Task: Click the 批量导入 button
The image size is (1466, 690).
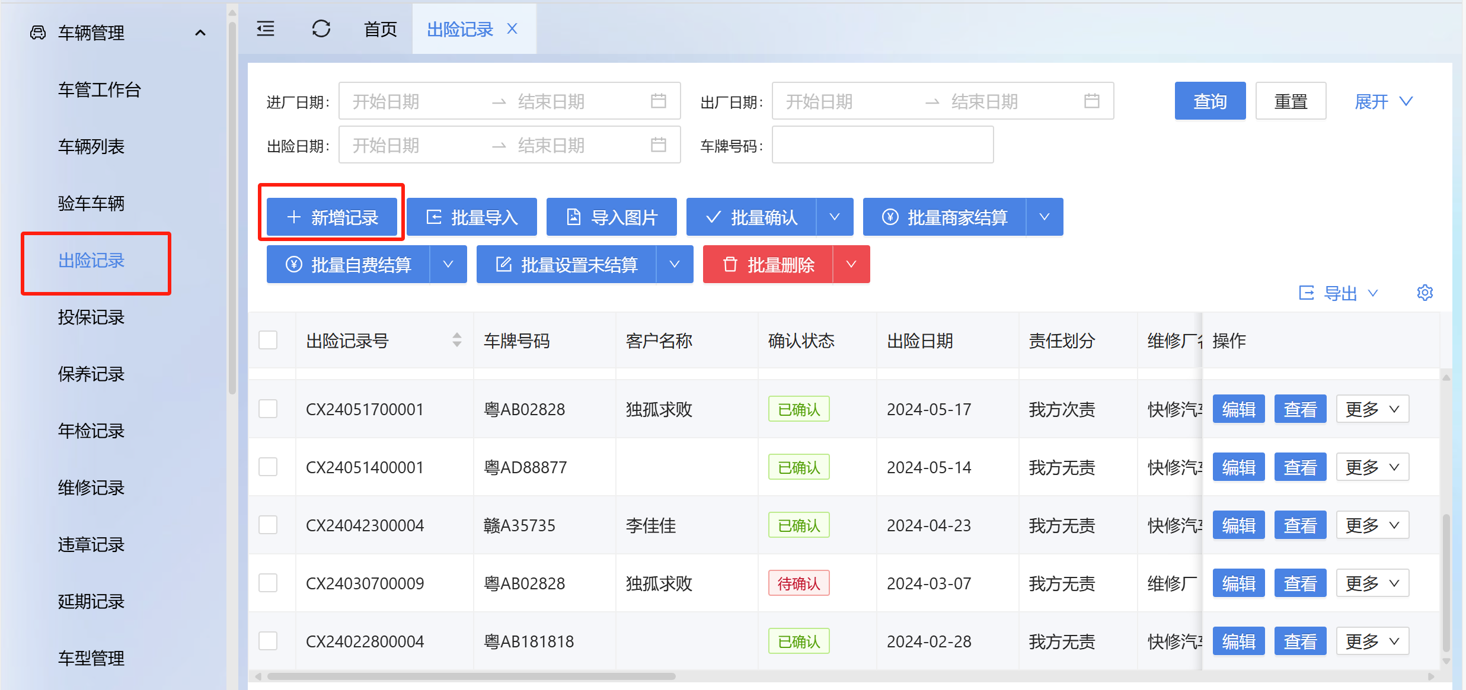Action: 471,217
